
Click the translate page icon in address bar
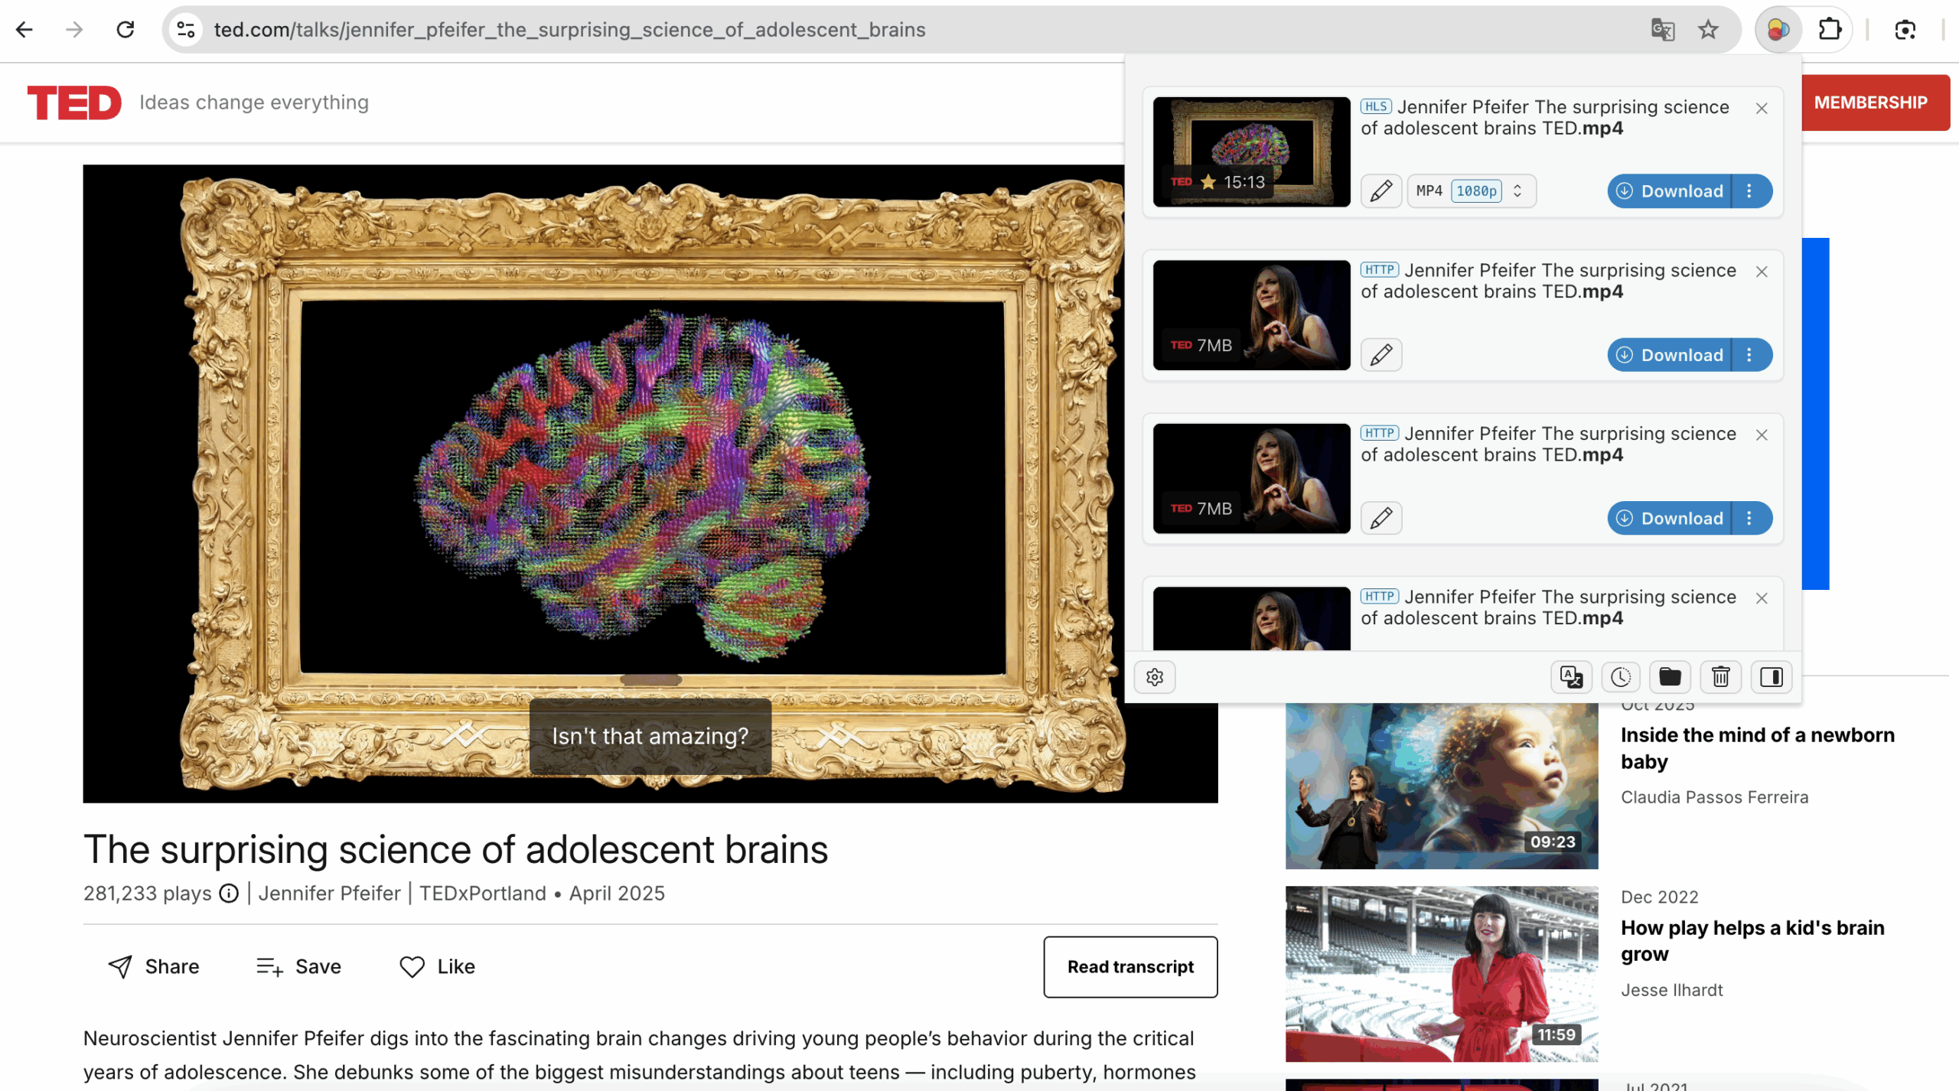1662,30
